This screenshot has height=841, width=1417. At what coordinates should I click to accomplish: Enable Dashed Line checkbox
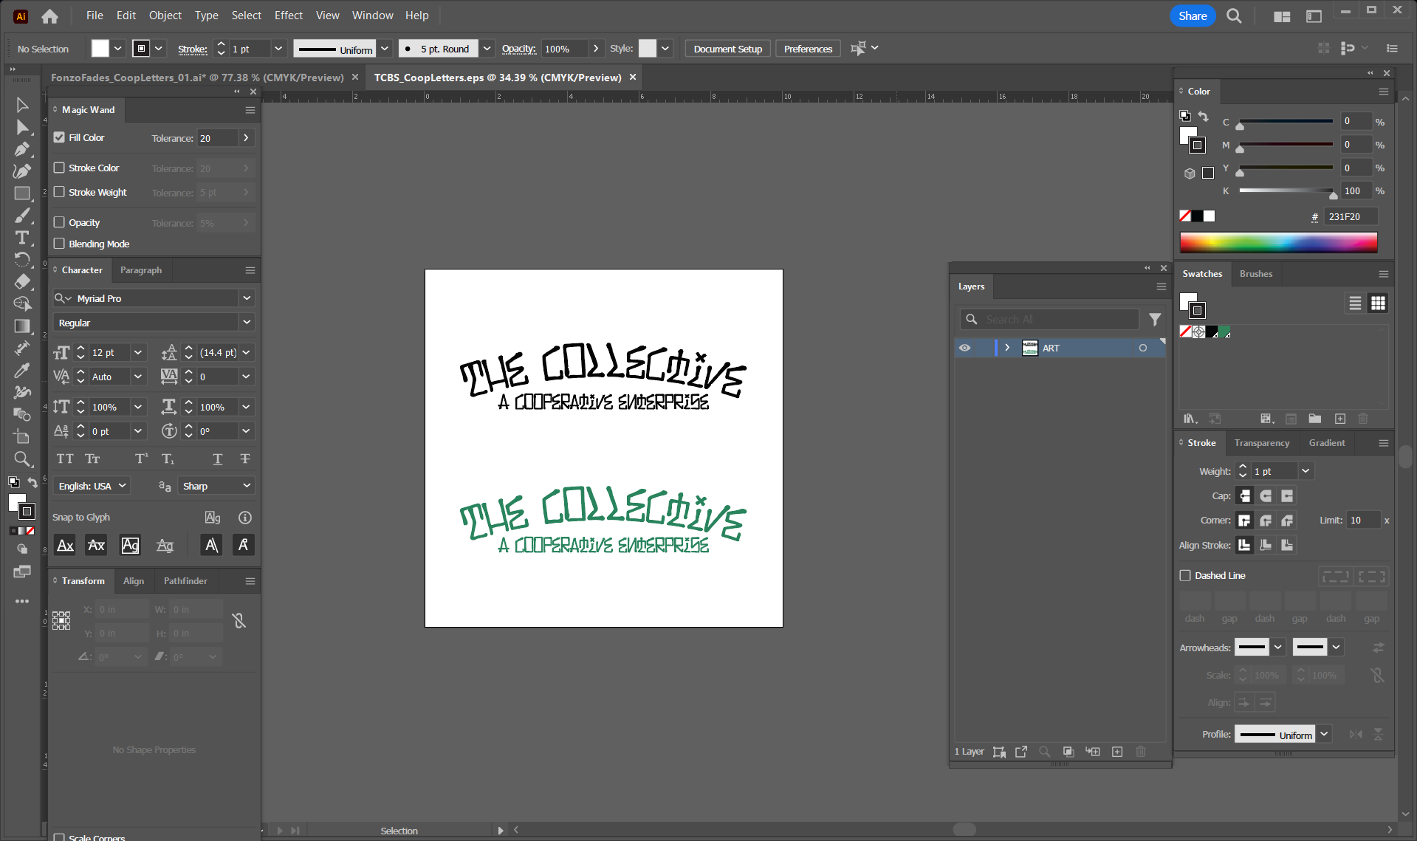(1185, 575)
